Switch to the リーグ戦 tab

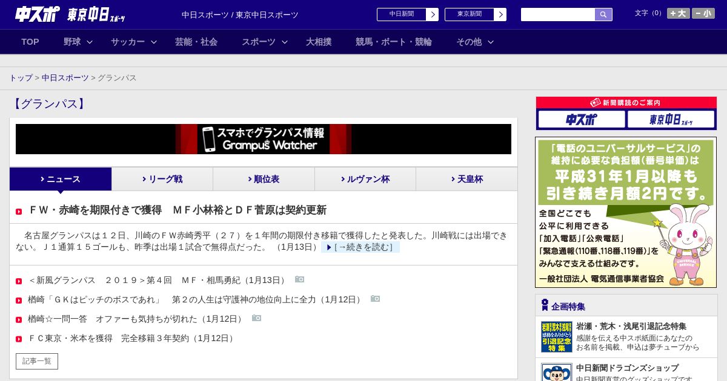pos(162,179)
